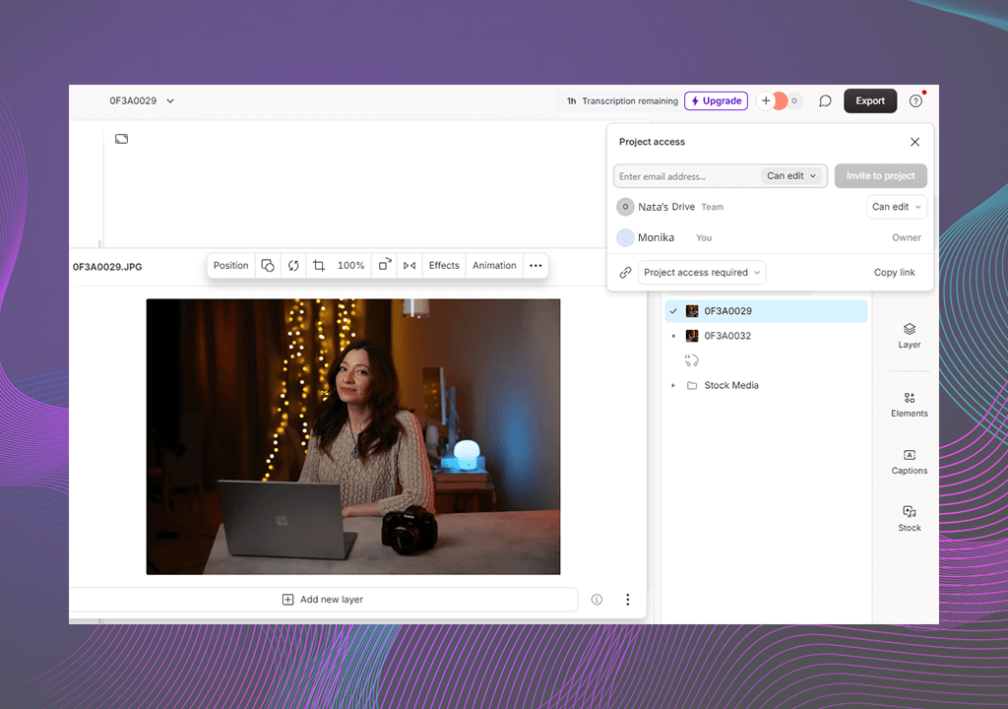
Task: Click the aspect ratio frame icon above canvas
Action: pyautogui.click(x=121, y=139)
